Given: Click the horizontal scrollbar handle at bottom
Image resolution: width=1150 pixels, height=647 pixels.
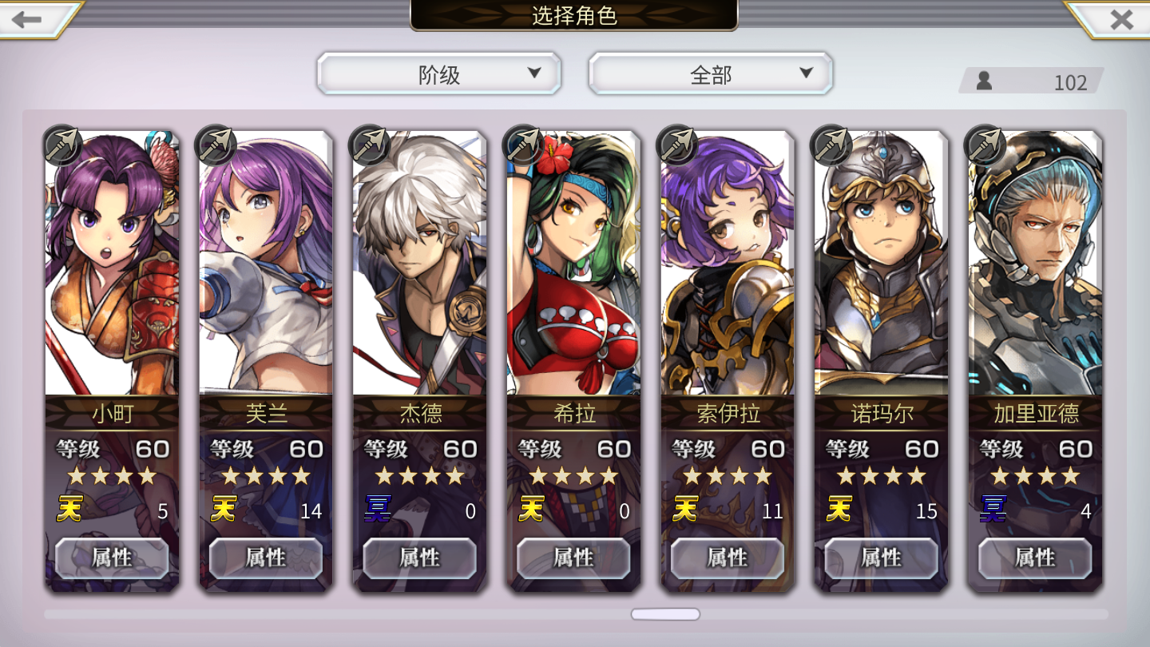Looking at the screenshot, I should point(665,614).
